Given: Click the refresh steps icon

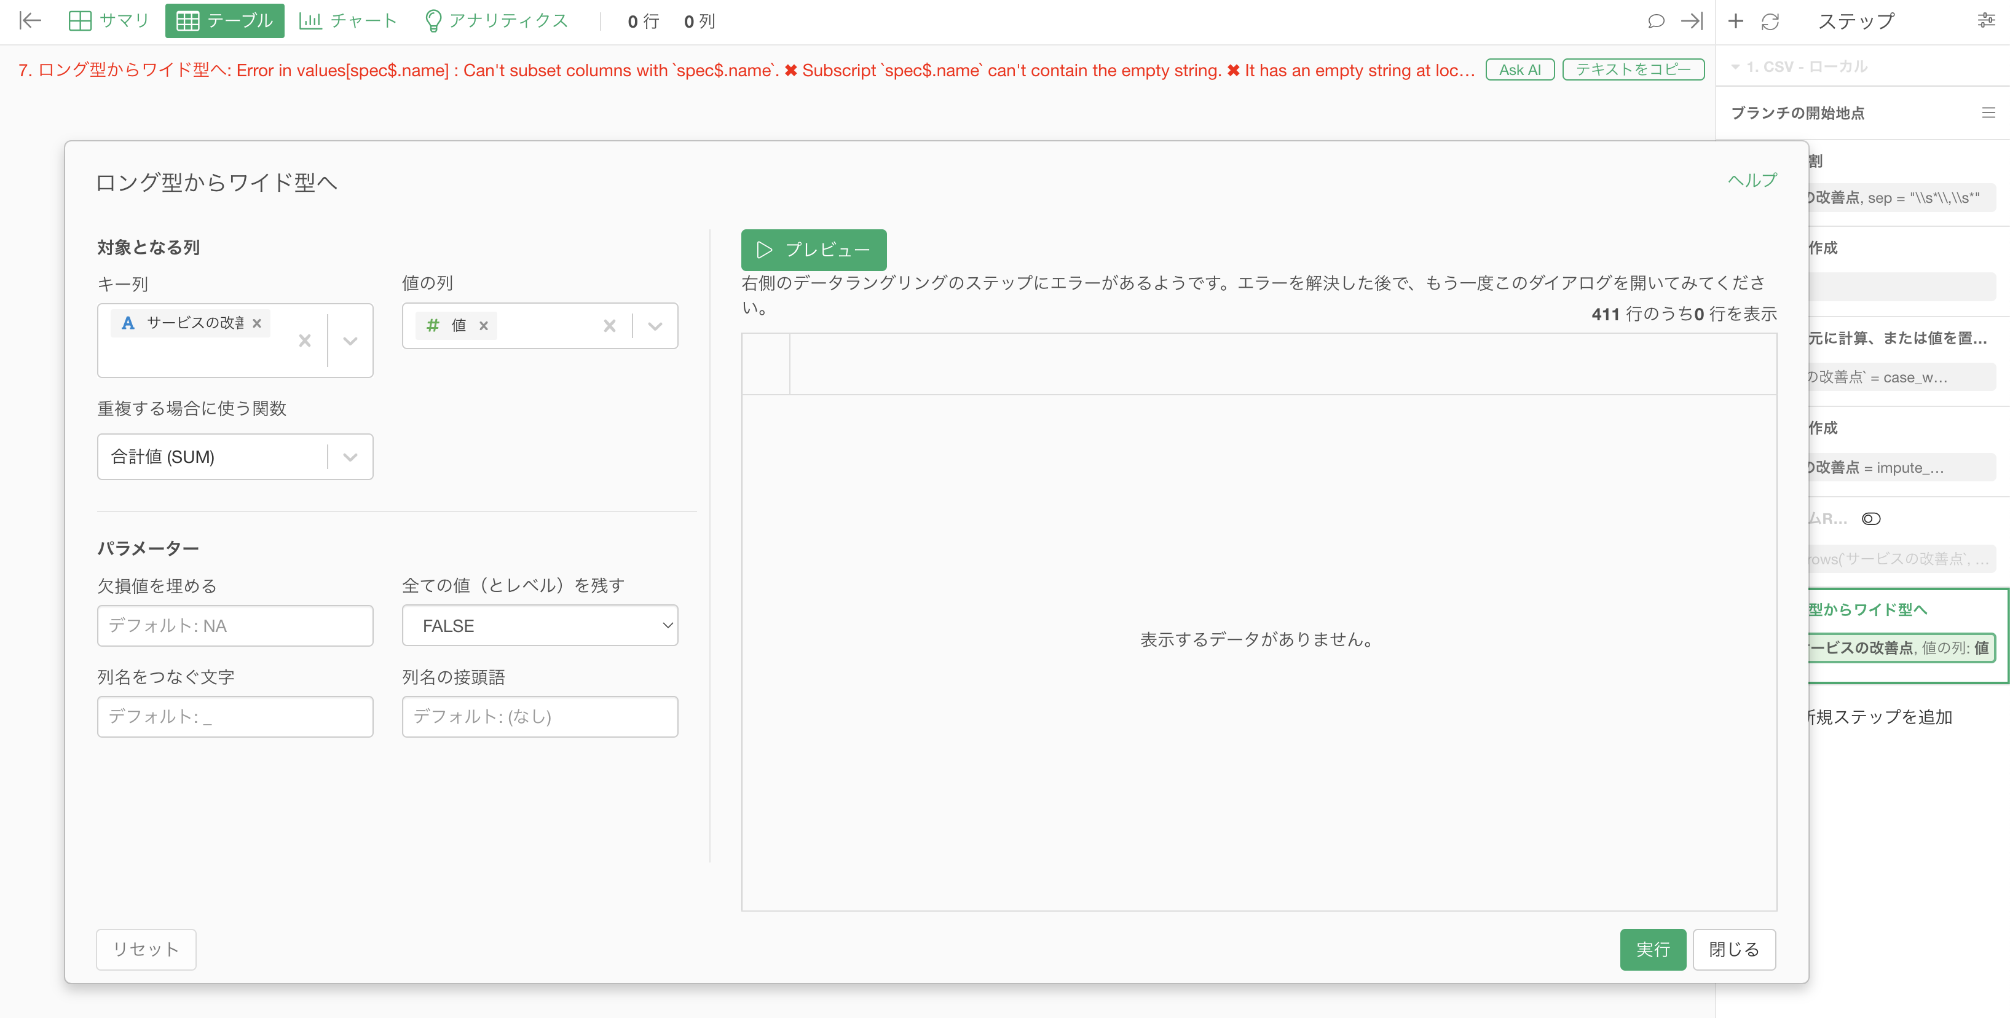Looking at the screenshot, I should click(x=1770, y=21).
